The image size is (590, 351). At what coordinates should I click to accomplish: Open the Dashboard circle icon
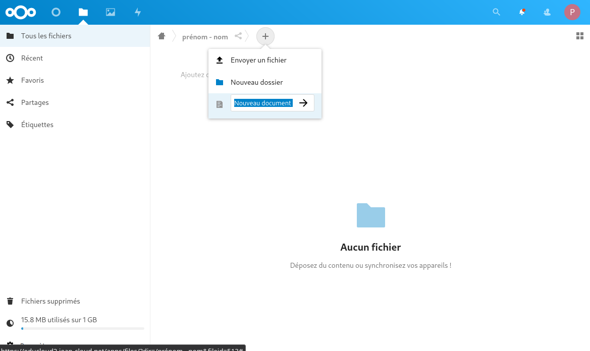pos(56,12)
